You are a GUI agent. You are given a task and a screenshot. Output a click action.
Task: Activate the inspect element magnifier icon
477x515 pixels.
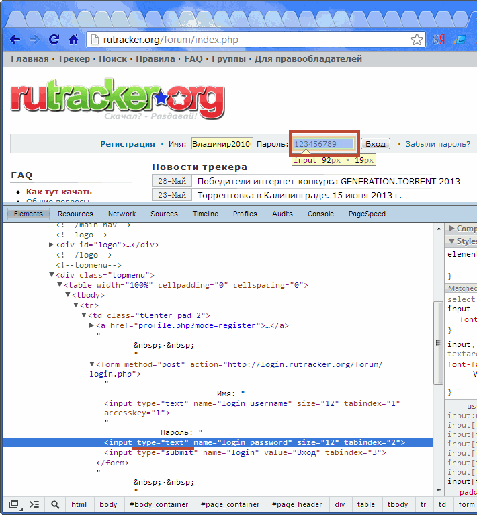click(55, 504)
